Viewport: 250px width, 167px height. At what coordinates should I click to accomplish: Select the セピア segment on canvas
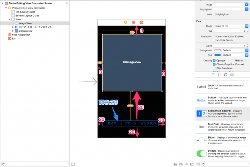click(112, 123)
